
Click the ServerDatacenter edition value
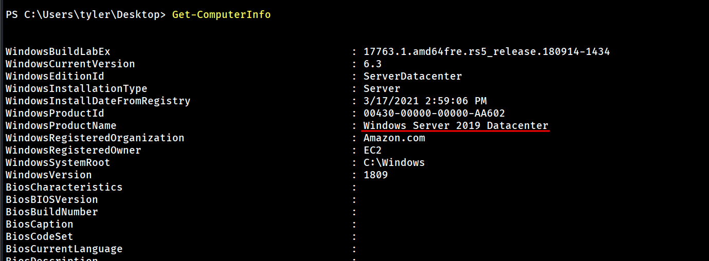coord(412,77)
